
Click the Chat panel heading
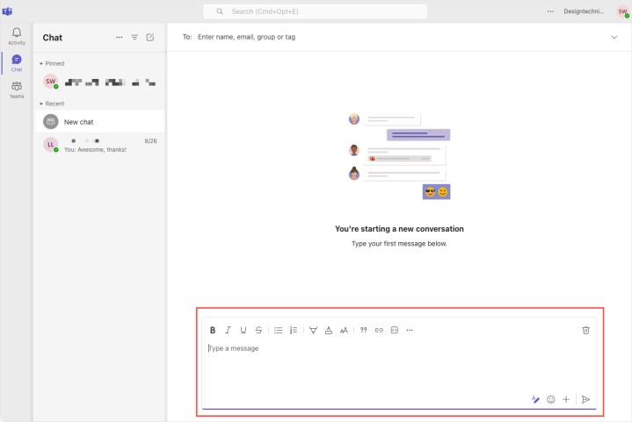click(53, 38)
